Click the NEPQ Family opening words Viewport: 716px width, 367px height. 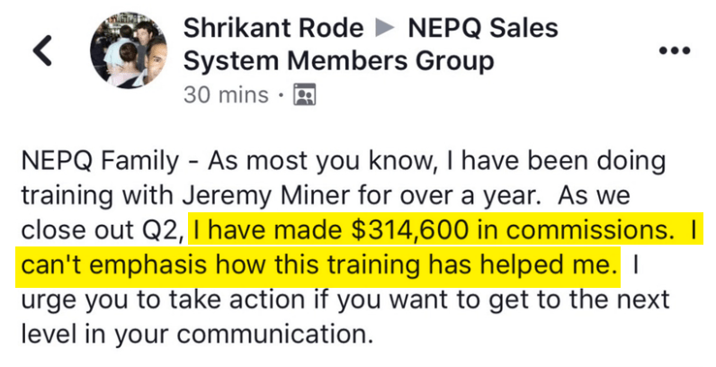(101, 162)
